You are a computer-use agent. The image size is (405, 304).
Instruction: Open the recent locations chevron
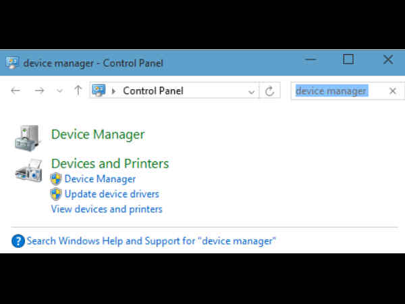(x=59, y=91)
